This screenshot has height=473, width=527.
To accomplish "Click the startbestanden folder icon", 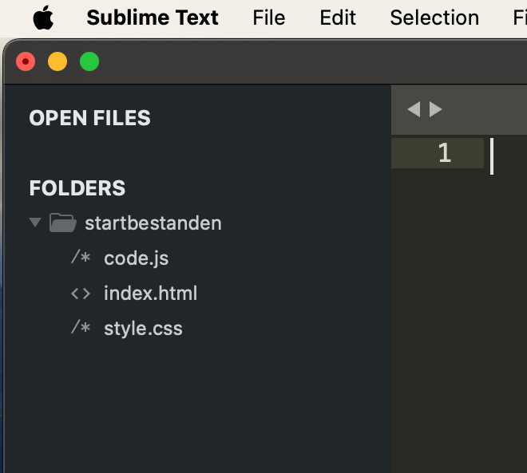I will [62, 223].
